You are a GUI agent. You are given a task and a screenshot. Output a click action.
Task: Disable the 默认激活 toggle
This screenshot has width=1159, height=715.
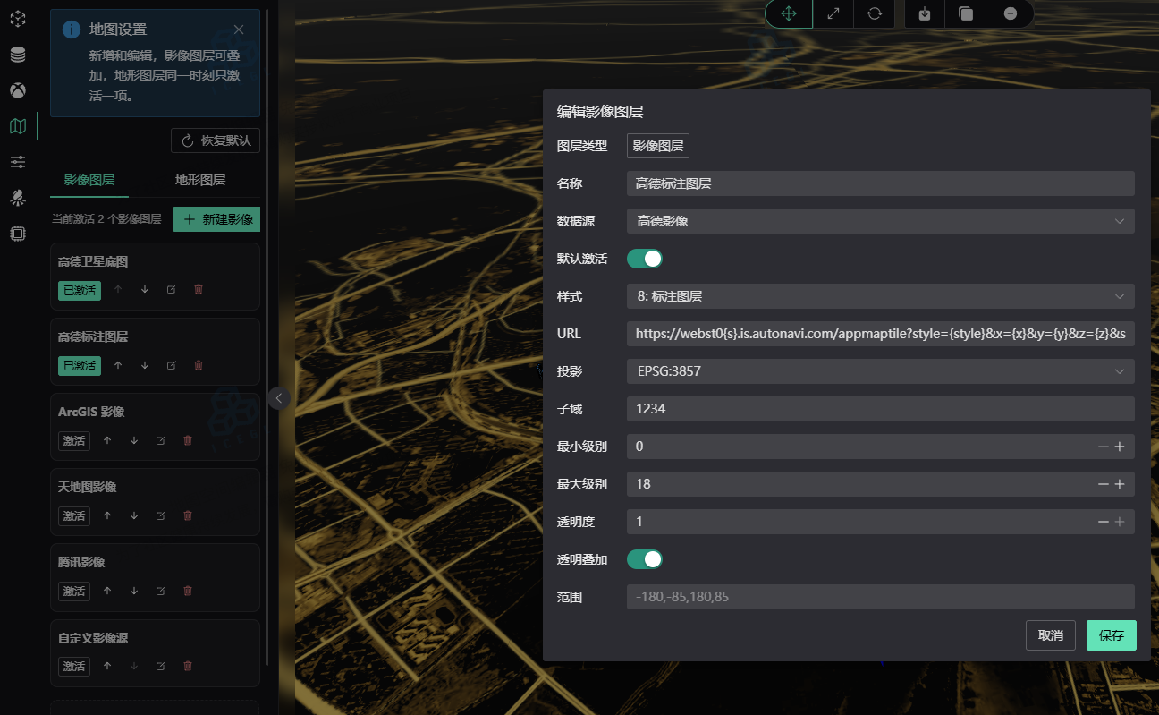(644, 258)
